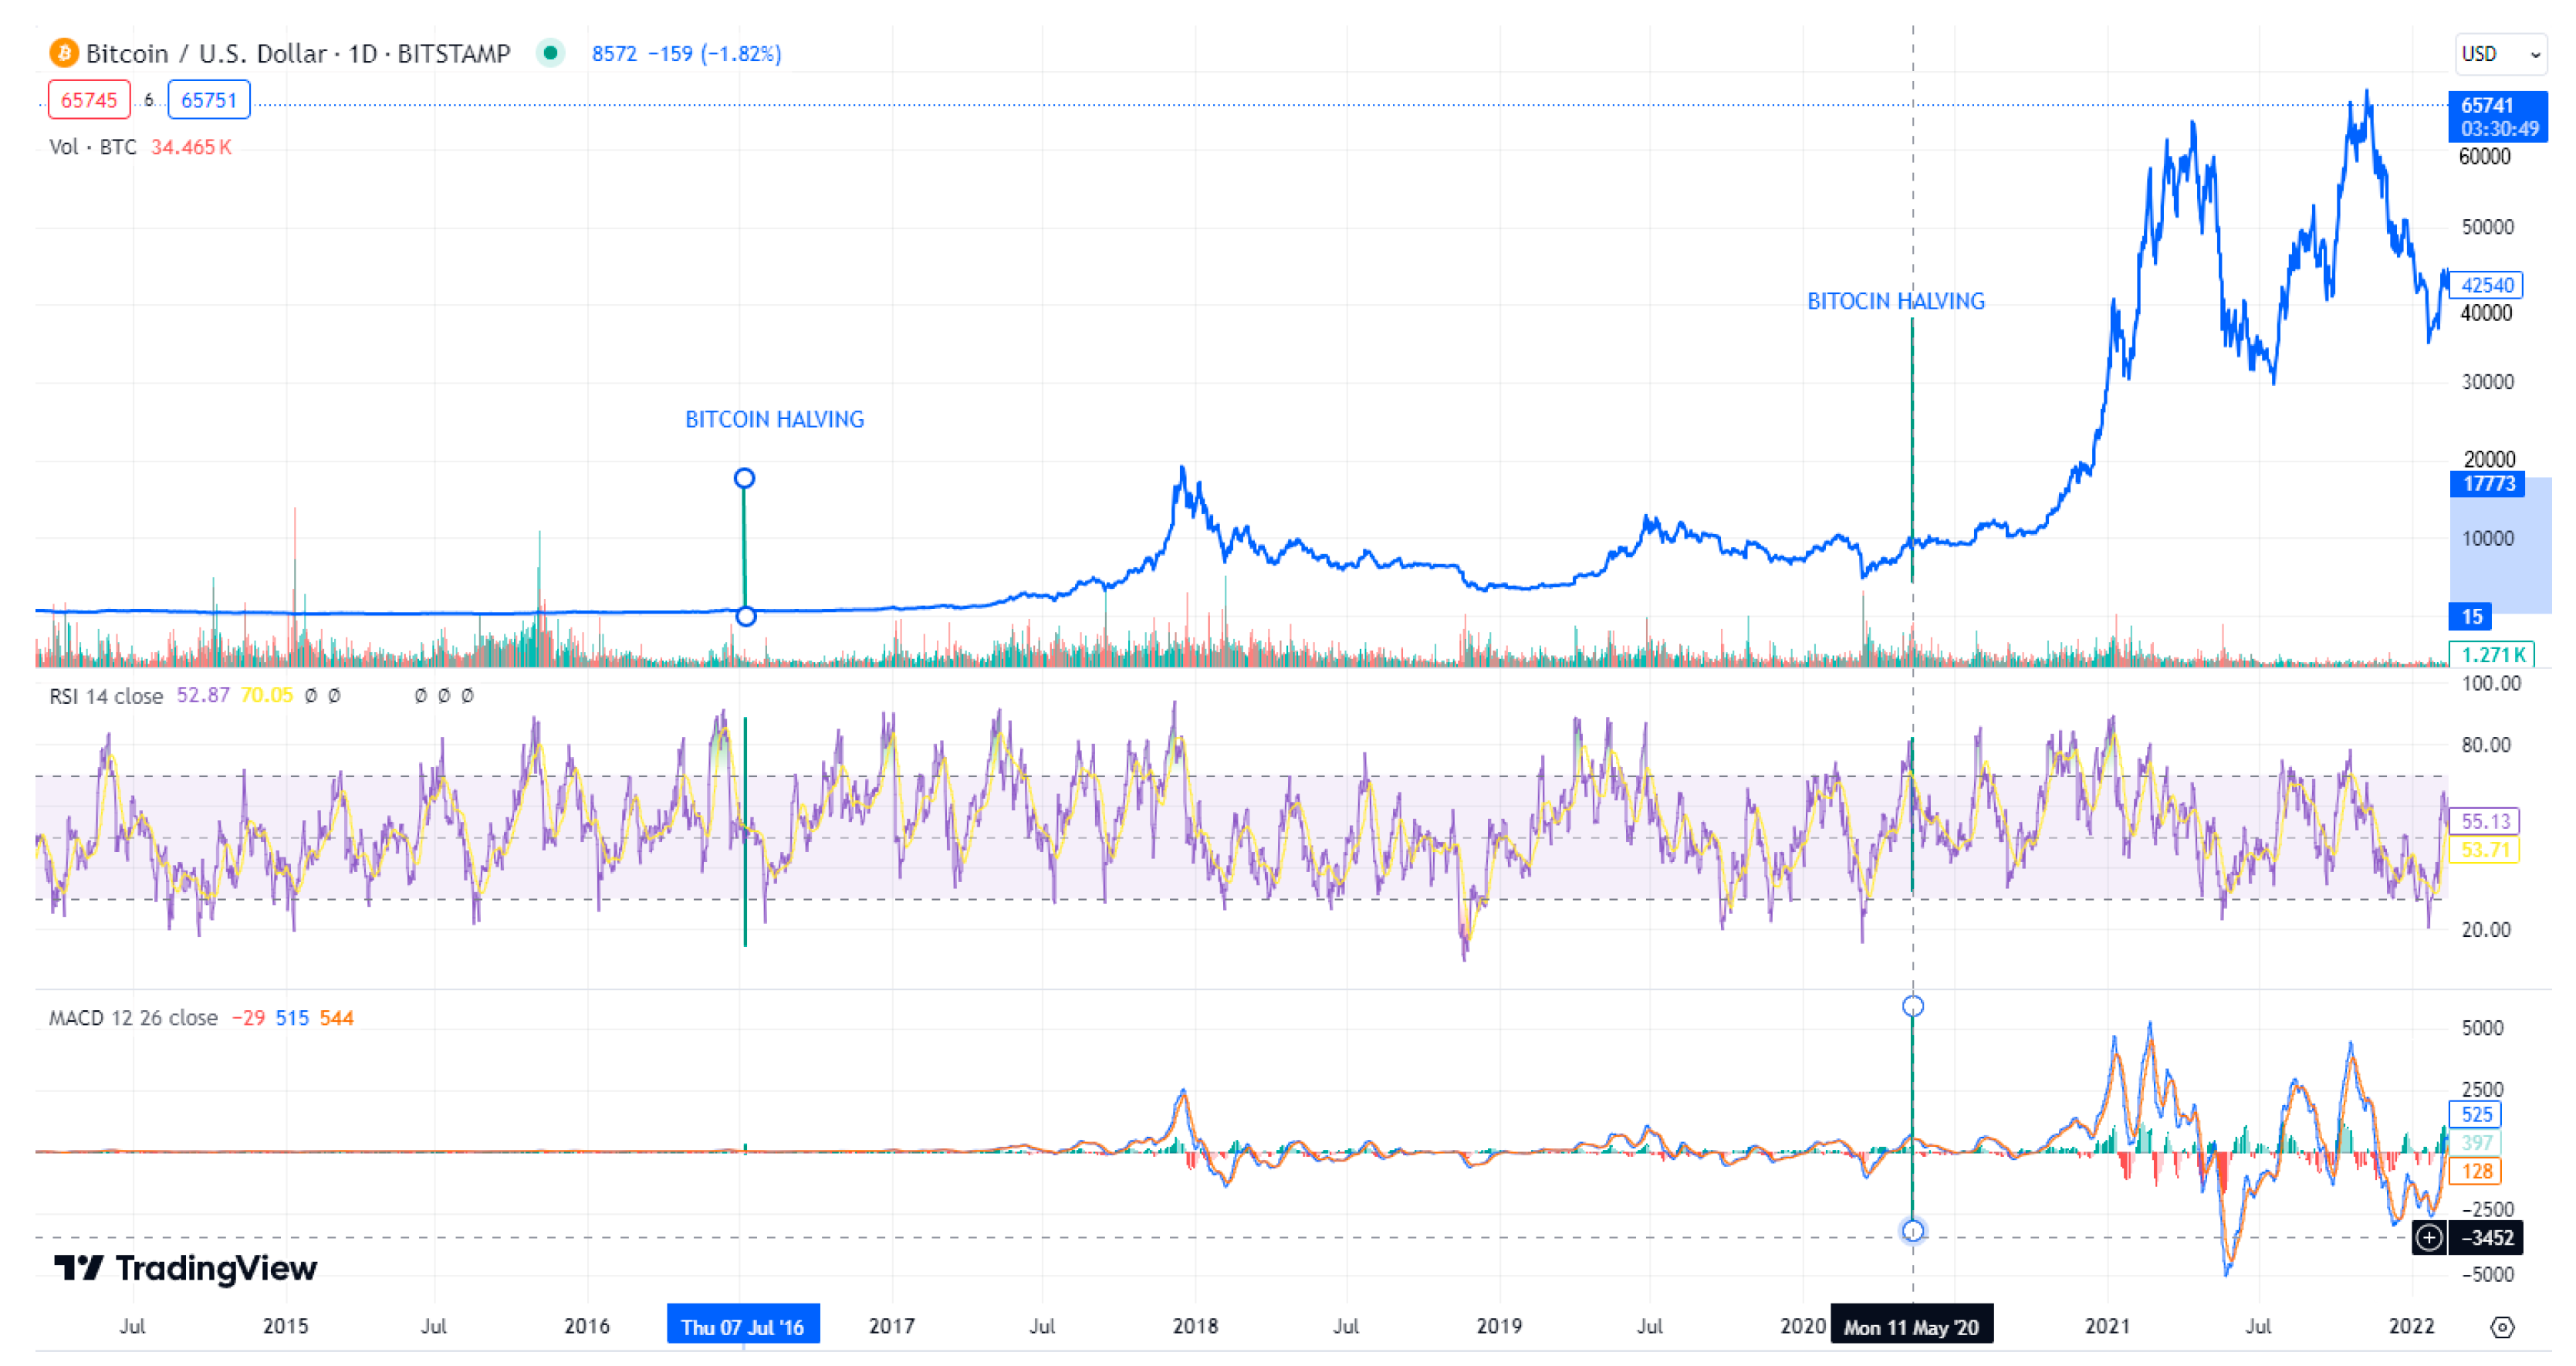
Task: Click the orange Bitcoin symbol icon
Action: [x=64, y=53]
